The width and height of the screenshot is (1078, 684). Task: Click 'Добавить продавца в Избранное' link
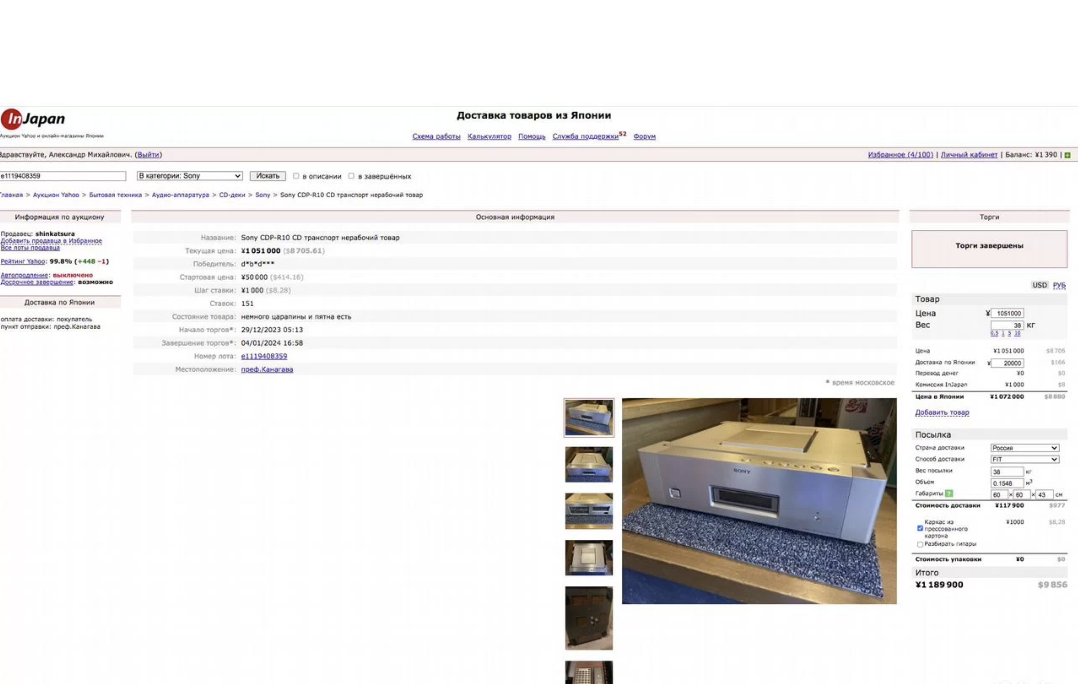[51, 241]
